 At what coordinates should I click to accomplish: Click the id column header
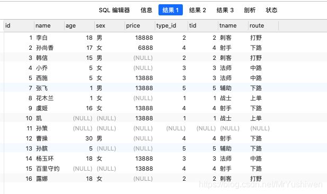point(19,25)
